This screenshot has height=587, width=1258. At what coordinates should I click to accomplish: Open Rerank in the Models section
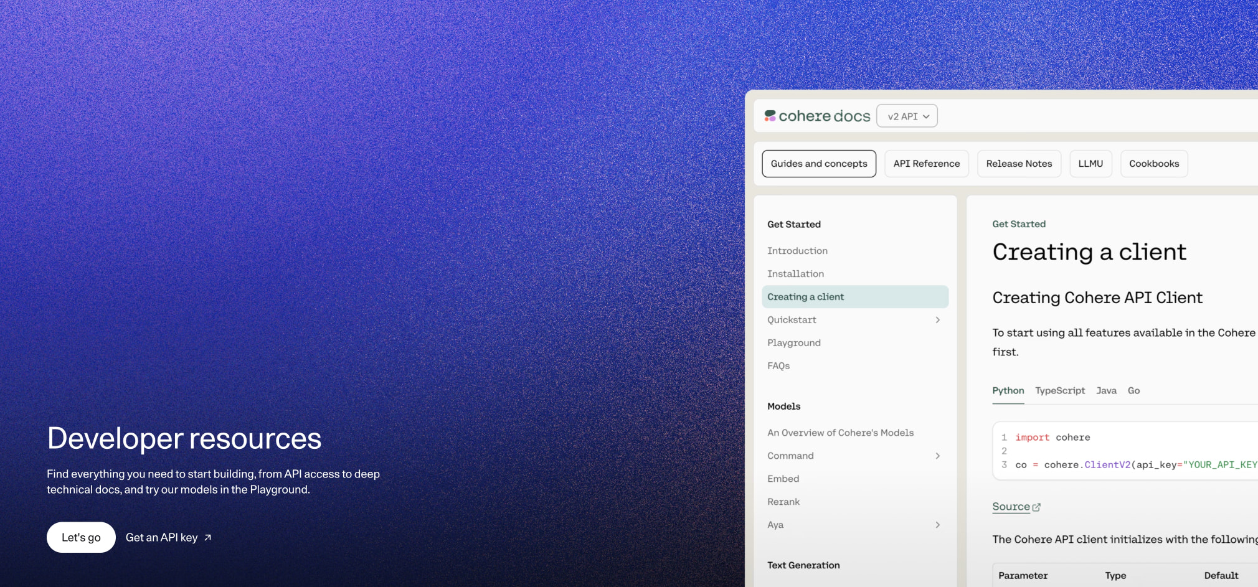point(783,502)
